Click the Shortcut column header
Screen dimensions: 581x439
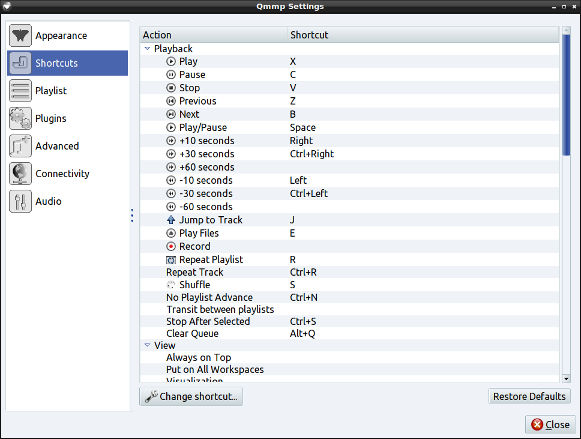[423, 35]
